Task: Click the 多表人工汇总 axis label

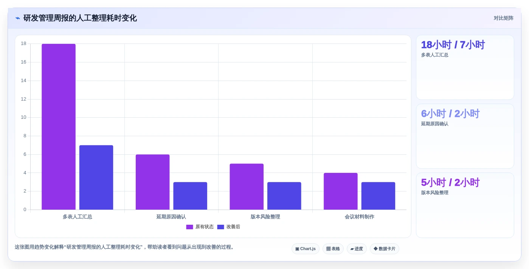Action: point(78,217)
